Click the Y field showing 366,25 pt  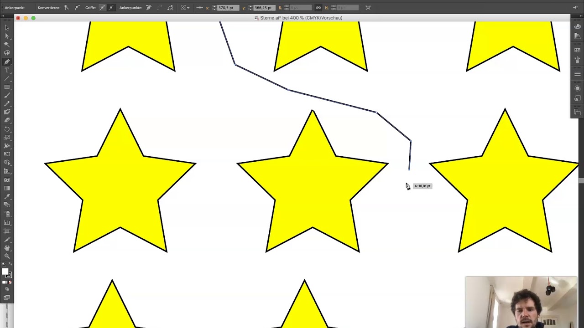coord(265,8)
